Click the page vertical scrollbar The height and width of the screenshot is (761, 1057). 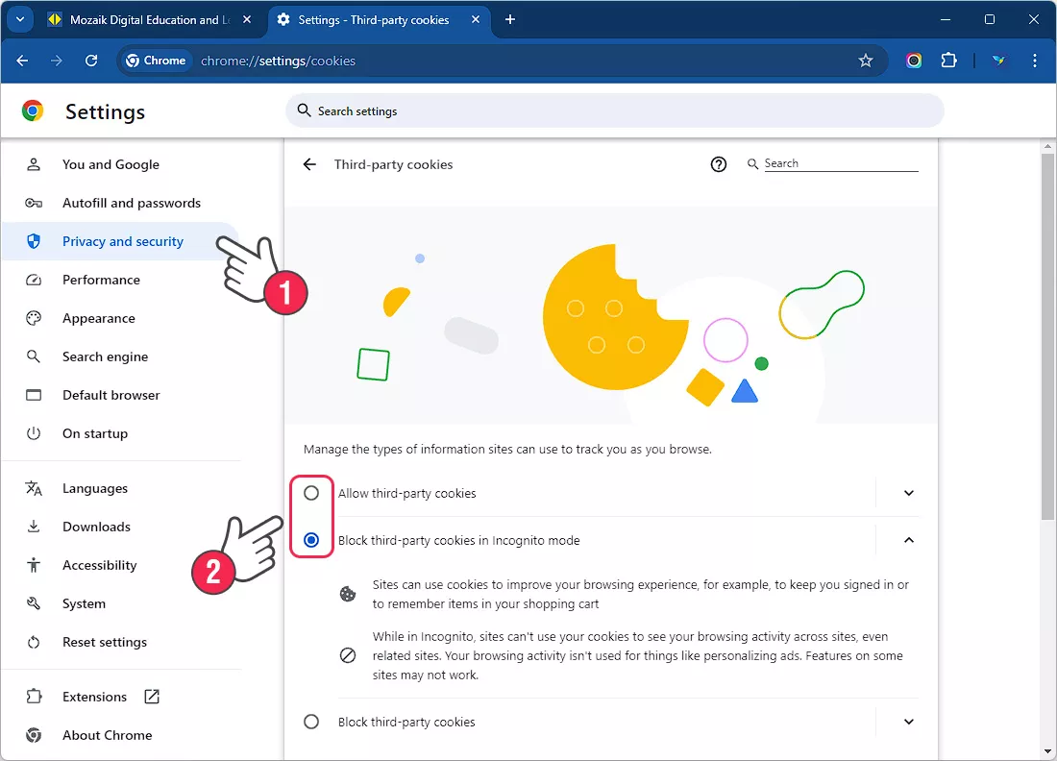tap(1048, 336)
